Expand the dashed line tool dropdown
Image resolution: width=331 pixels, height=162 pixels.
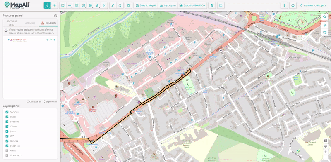(70, 5)
